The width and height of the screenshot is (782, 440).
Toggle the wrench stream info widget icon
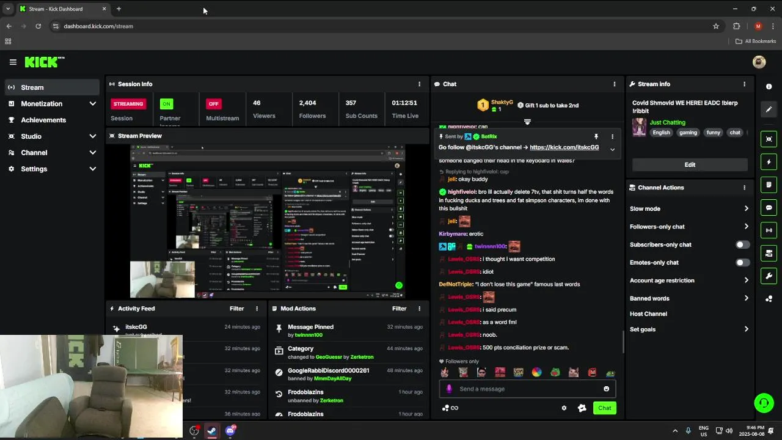click(769, 276)
